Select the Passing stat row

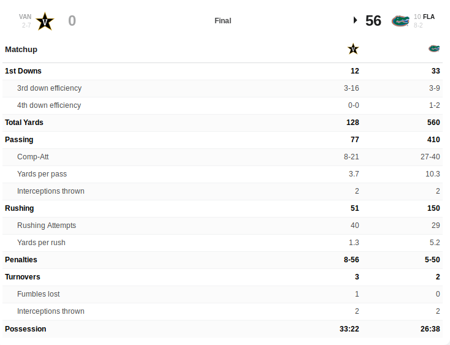pos(223,140)
